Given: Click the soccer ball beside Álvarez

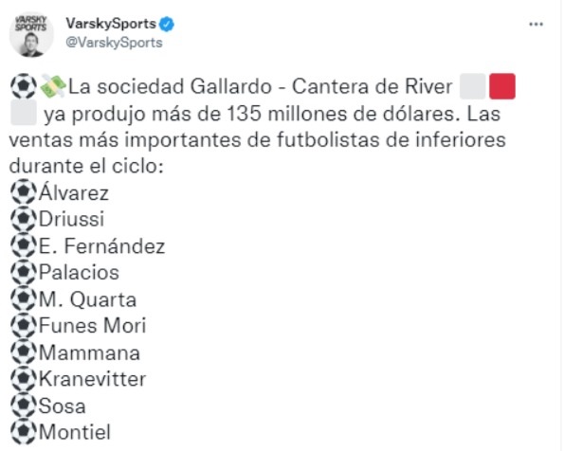Looking at the screenshot, I should 24,191.
